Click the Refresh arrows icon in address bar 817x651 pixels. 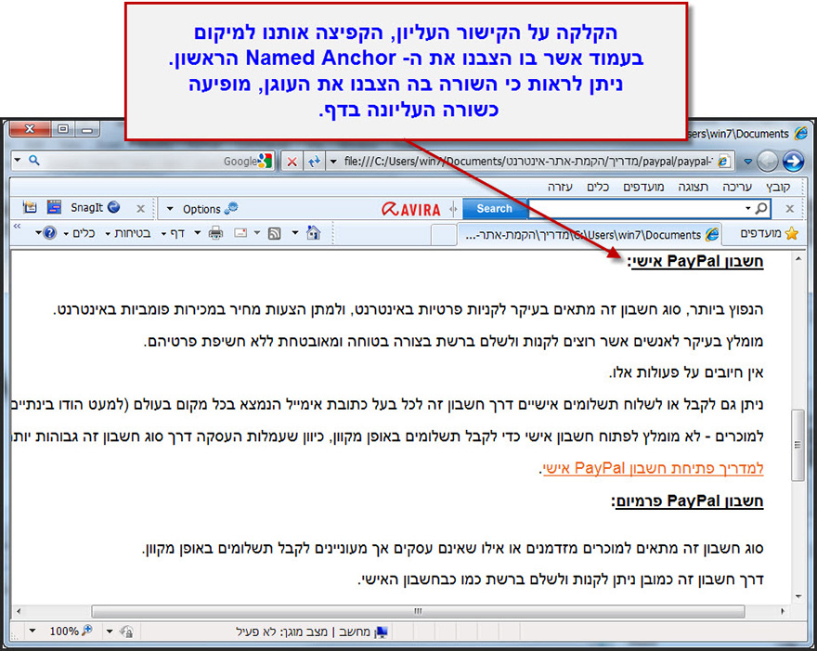pyautogui.click(x=314, y=161)
